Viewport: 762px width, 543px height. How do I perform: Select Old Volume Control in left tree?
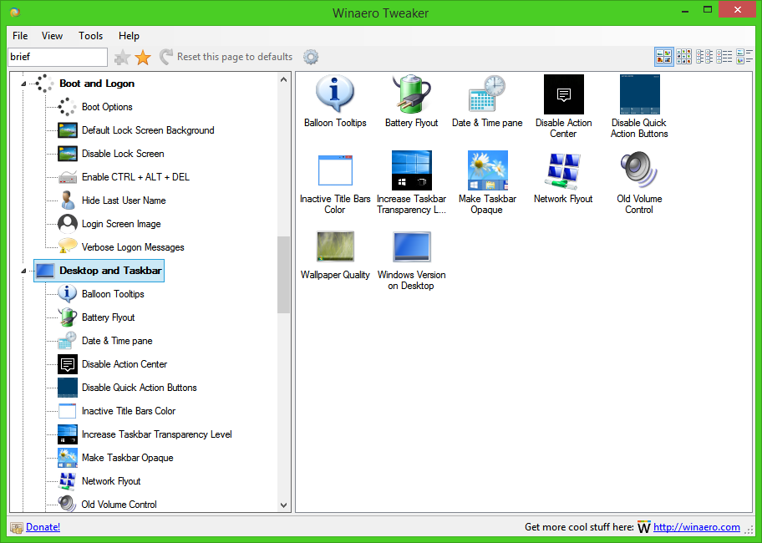[x=119, y=504]
